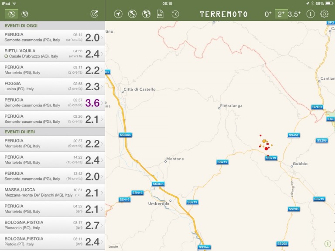Screen dimensions: 335x251
Task: Select the 2+ magnitude filter
Action: (x=280, y=14)
